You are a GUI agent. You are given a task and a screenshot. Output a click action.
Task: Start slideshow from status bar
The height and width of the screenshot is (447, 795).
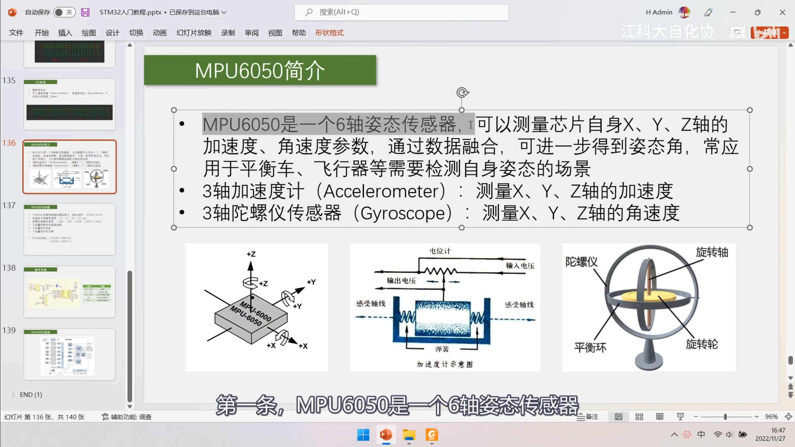[x=680, y=417]
